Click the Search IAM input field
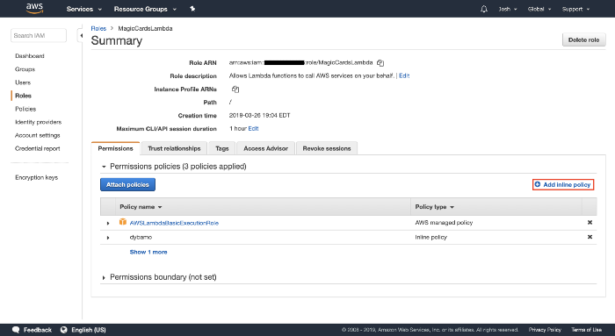615x336 pixels. coord(39,36)
